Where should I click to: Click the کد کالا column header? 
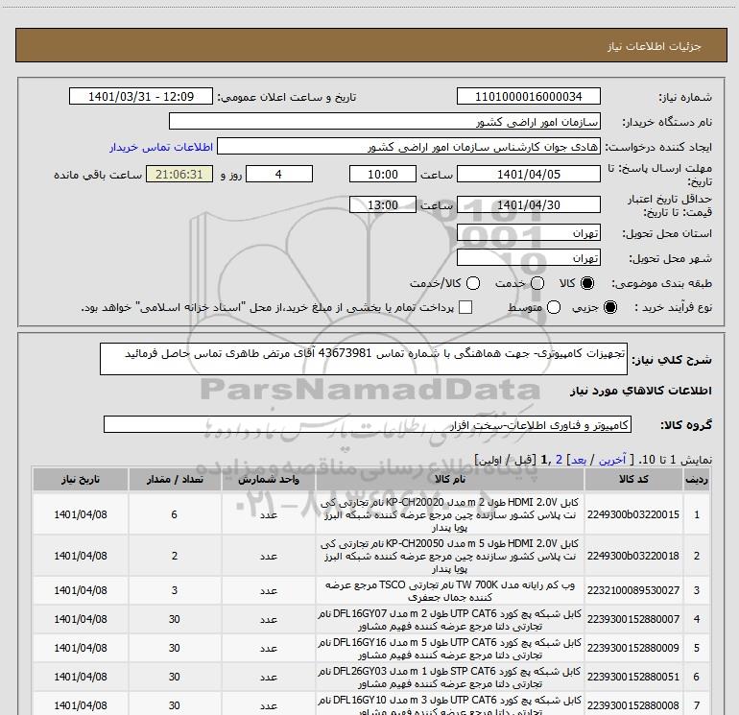point(633,479)
